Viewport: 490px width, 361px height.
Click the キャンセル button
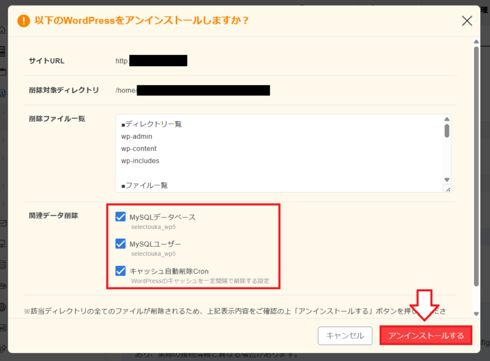pos(345,336)
